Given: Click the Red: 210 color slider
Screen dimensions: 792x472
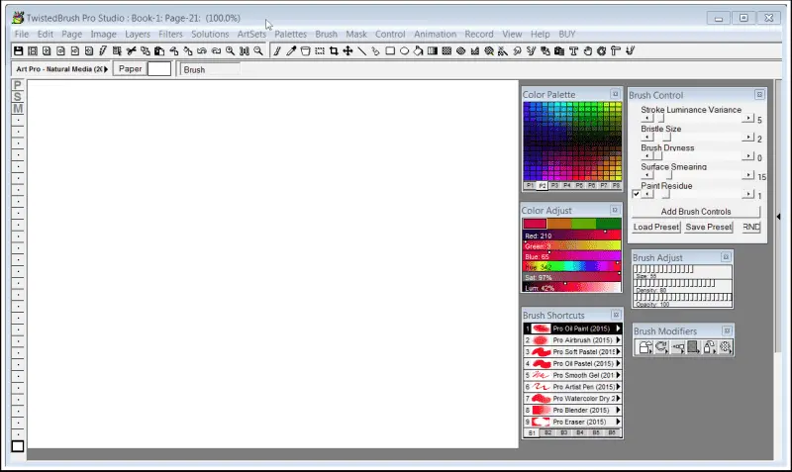Looking at the screenshot, I should tap(572, 236).
